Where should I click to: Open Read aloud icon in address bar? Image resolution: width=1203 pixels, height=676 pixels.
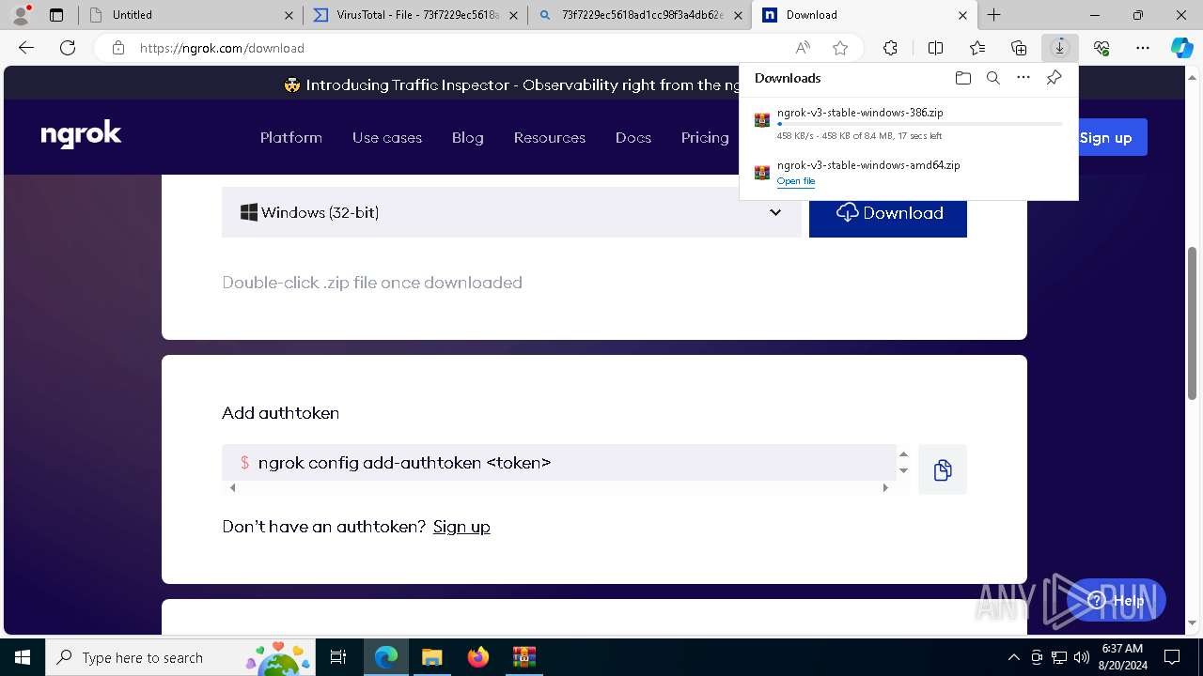803,48
